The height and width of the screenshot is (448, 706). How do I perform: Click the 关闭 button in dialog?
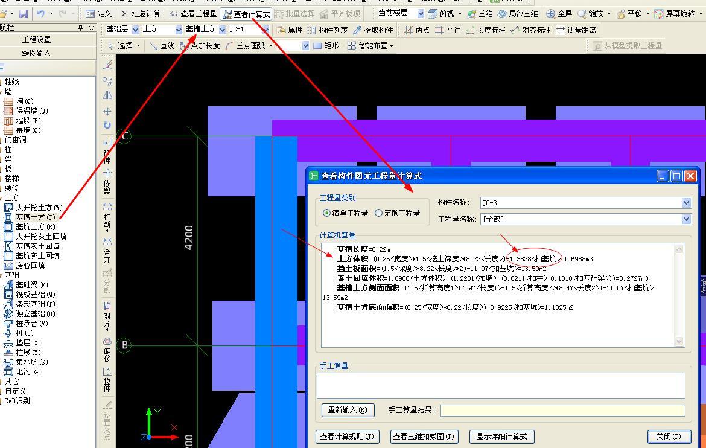click(x=669, y=437)
